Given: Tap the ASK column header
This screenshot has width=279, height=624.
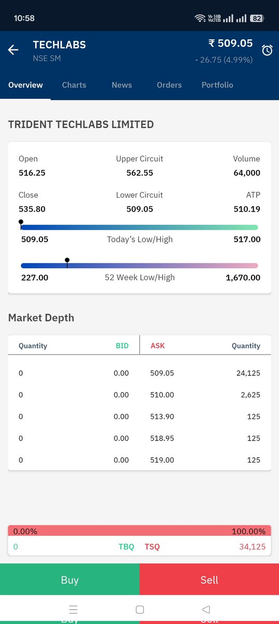Looking at the screenshot, I should pyautogui.click(x=157, y=346).
